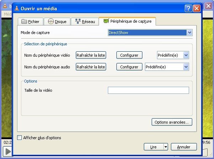
Task: Refresh the video device list
Action: coord(91,55)
